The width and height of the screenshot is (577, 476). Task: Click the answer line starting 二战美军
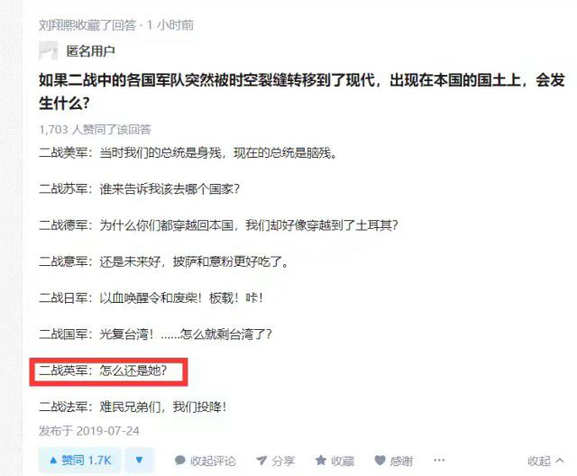pyautogui.click(x=188, y=152)
